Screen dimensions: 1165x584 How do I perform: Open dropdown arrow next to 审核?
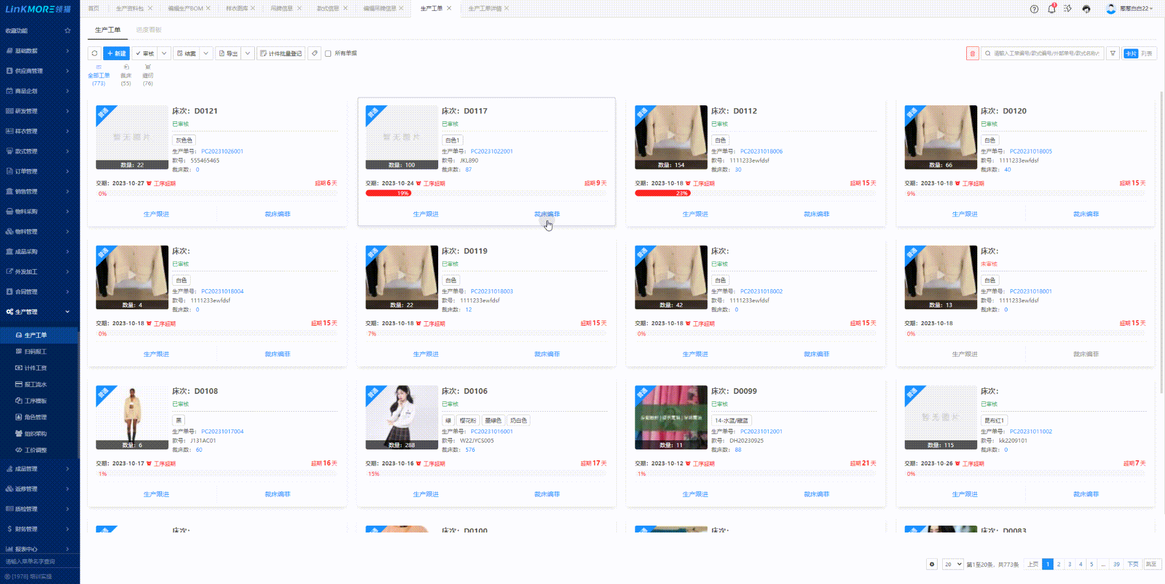pos(164,53)
